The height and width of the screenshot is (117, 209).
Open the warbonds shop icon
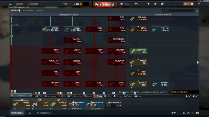(155, 4)
